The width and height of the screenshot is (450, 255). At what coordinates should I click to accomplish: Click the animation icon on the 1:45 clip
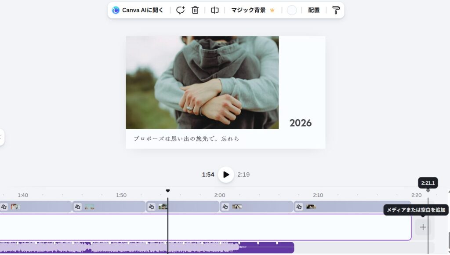[78, 207]
